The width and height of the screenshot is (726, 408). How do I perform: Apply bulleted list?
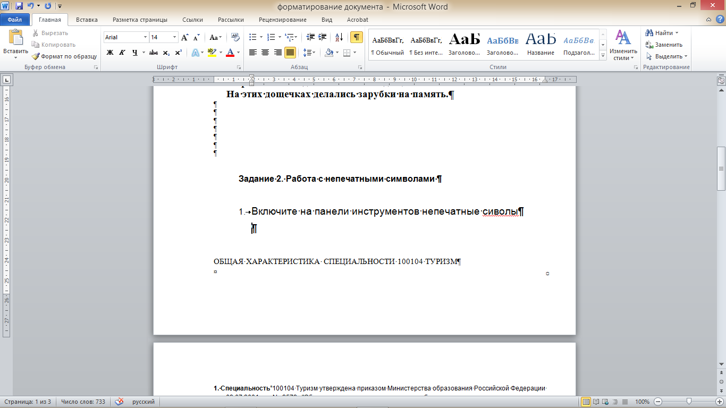tap(253, 37)
